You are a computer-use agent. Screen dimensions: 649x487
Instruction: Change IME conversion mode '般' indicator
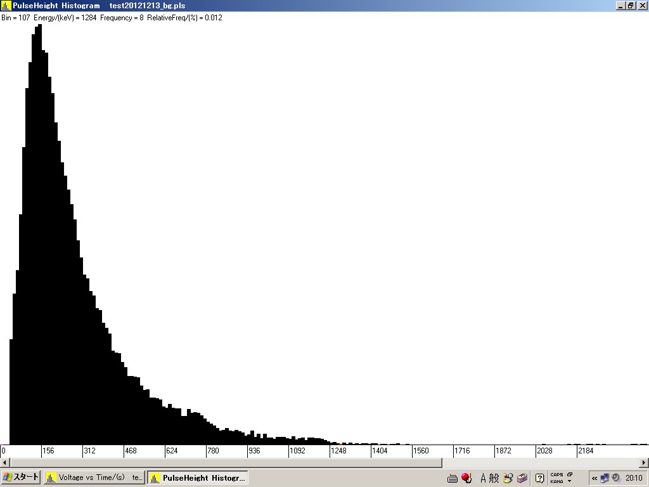tap(494, 478)
